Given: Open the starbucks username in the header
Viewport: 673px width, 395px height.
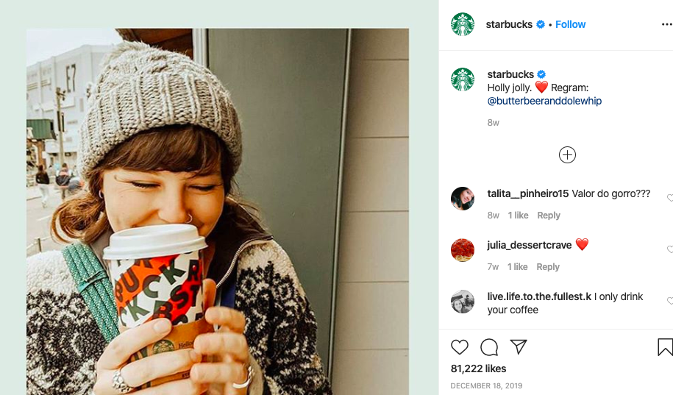Looking at the screenshot, I should point(509,24).
